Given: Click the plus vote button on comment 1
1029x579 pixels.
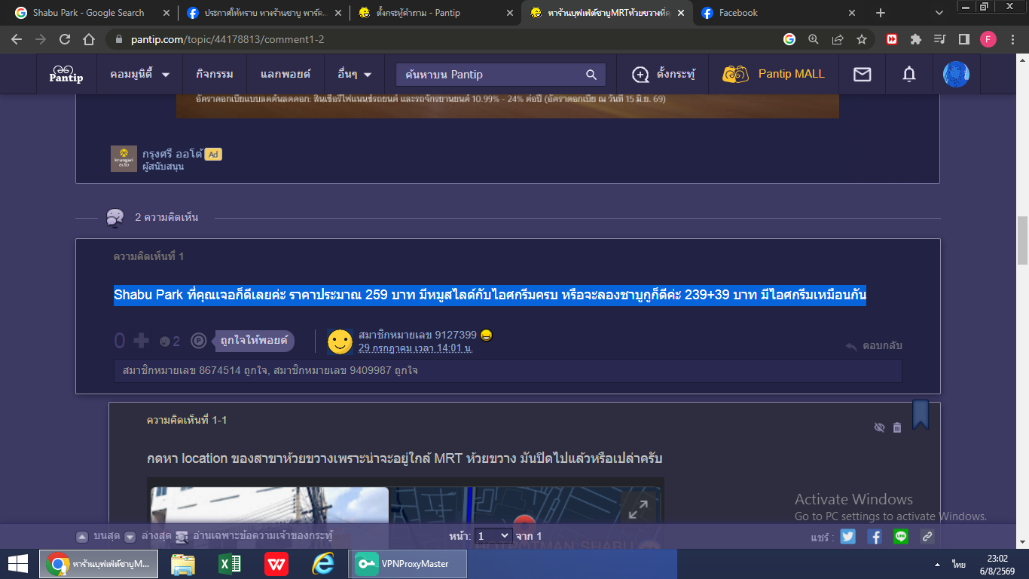Looking at the screenshot, I should pos(141,342).
